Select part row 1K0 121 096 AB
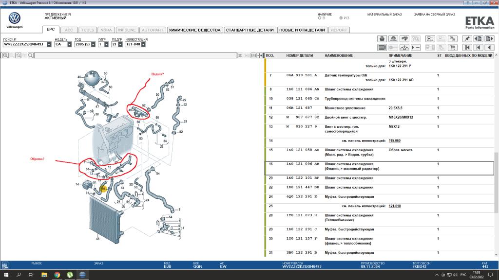The height and width of the screenshot is (280, 499). pyautogui.click(x=379, y=168)
